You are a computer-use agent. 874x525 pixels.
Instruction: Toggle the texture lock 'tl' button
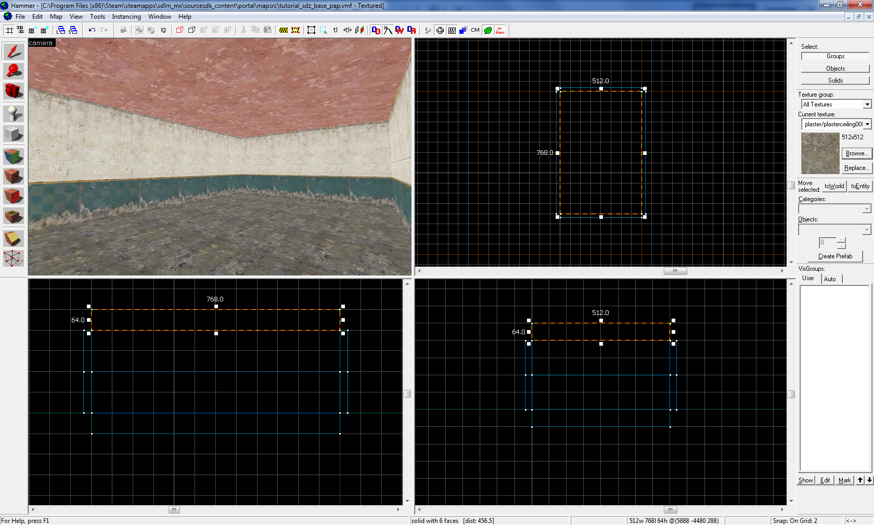pos(336,30)
